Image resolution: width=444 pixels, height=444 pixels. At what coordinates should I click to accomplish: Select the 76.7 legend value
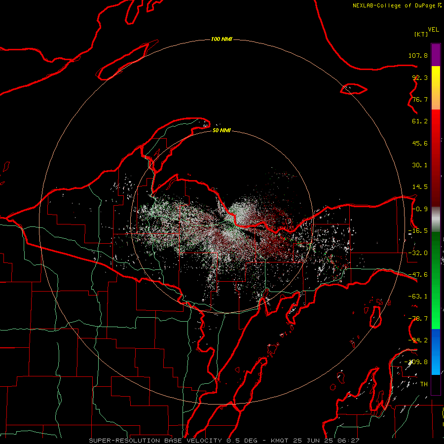(420, 99)
